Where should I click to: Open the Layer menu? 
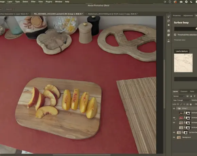click(10, 2)
